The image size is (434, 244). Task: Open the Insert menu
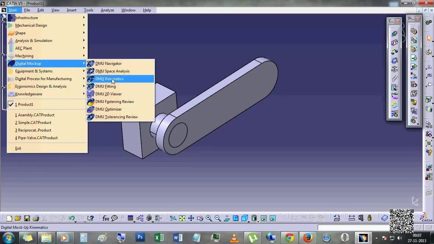[x=71, y=10]
